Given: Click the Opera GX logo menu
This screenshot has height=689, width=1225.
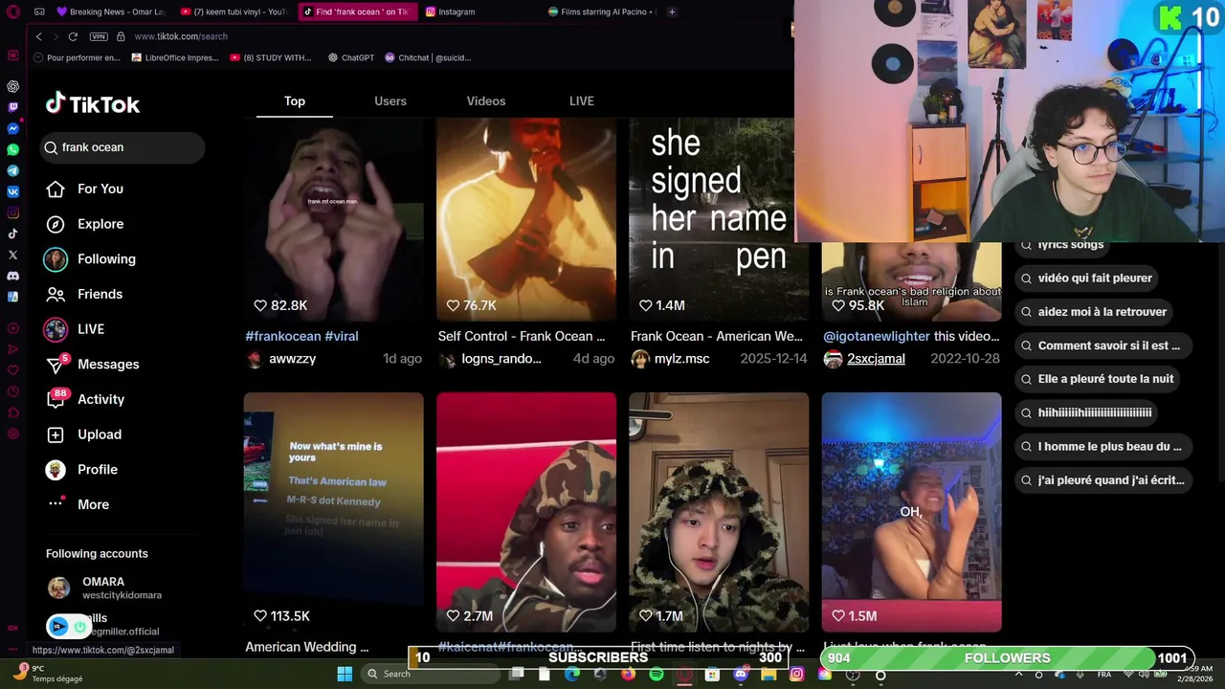Looking at the screenshot, I should [12, 11].
